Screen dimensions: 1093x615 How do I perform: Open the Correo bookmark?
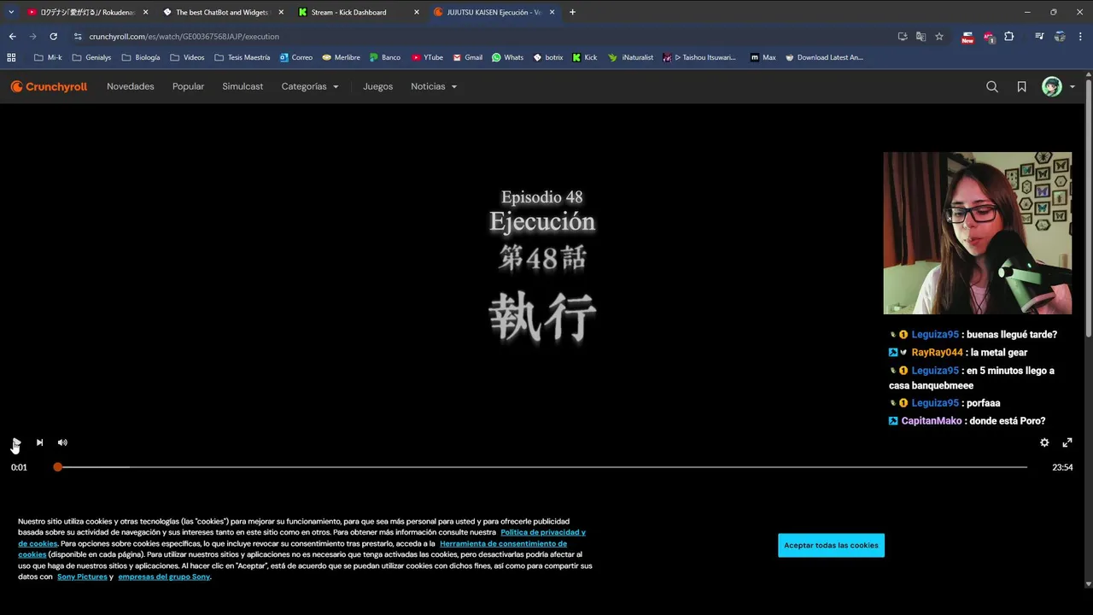(x=295, y=57)
